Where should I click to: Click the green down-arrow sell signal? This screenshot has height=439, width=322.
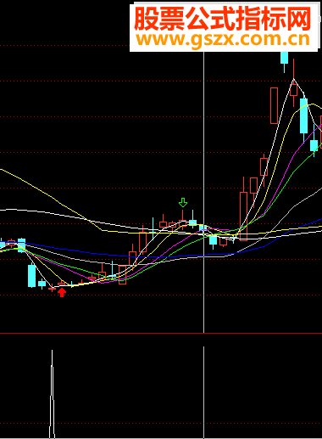(x=183, y=202)
